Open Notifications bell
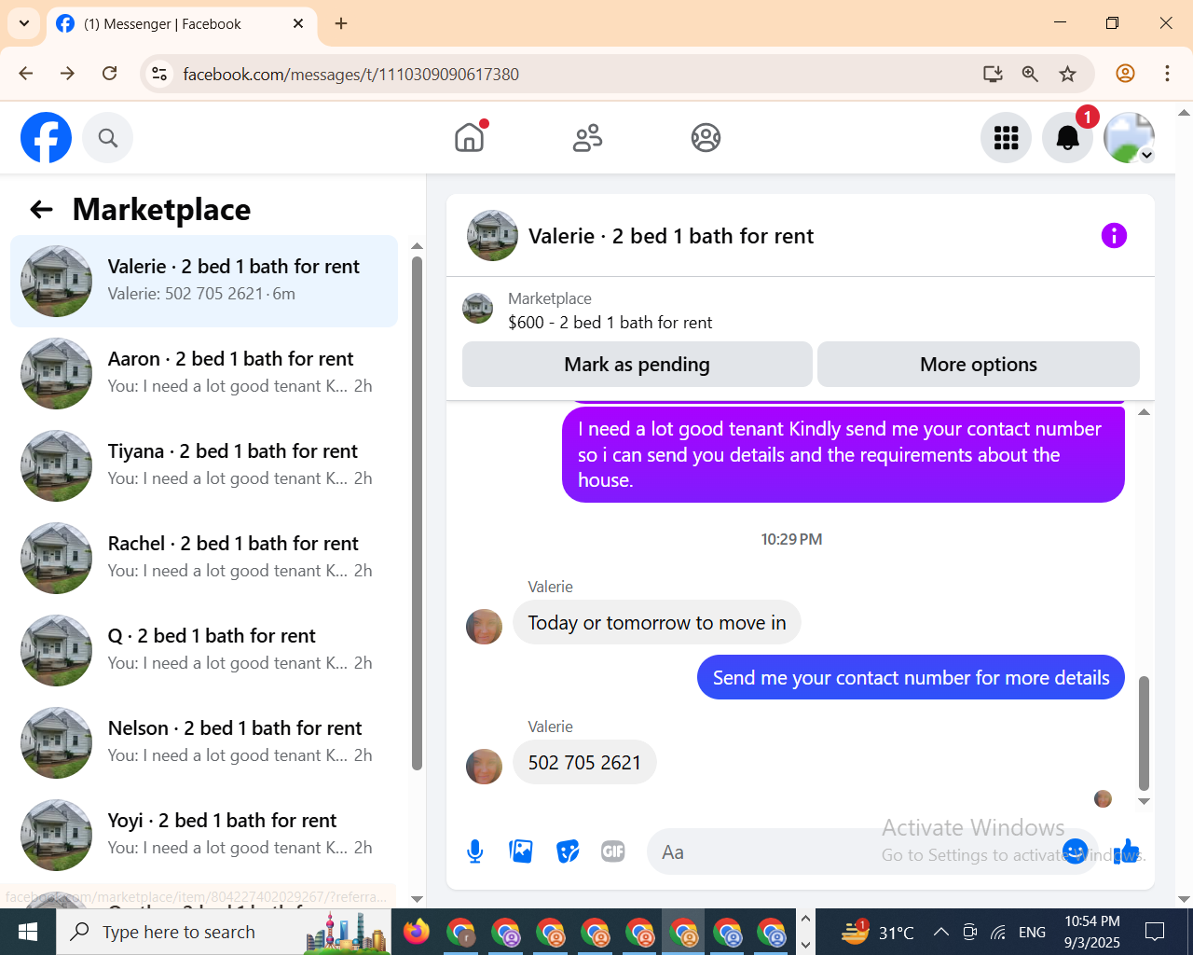Viewport: 1193px width, 955px height. point(1067,138)
